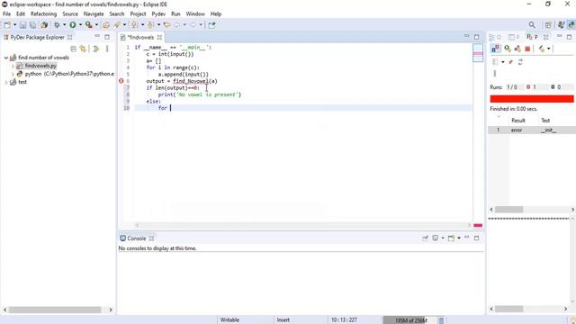
Task: Close the PyDev Package Explorer view
Action: [x=70, y=38]
